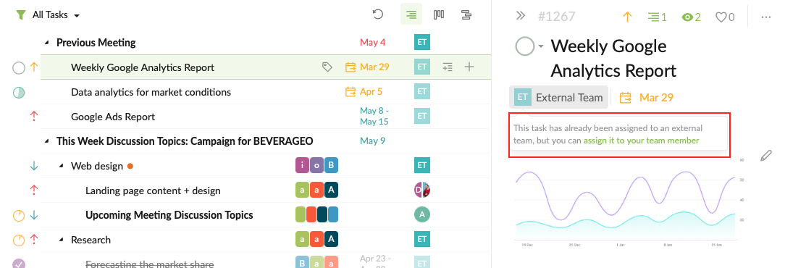
Task: Click Apr 5 calendar date of Data analytics
Action: click(x=364, y=92)
